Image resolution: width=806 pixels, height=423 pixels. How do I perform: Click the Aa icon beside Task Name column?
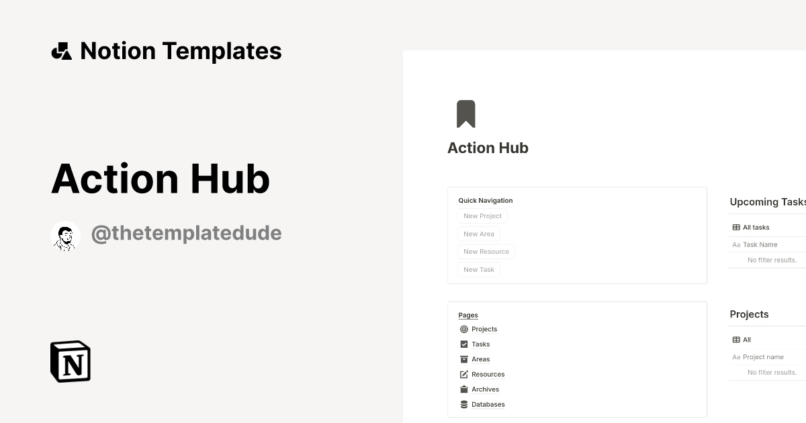pyautogui.click(x=736, y=244)
